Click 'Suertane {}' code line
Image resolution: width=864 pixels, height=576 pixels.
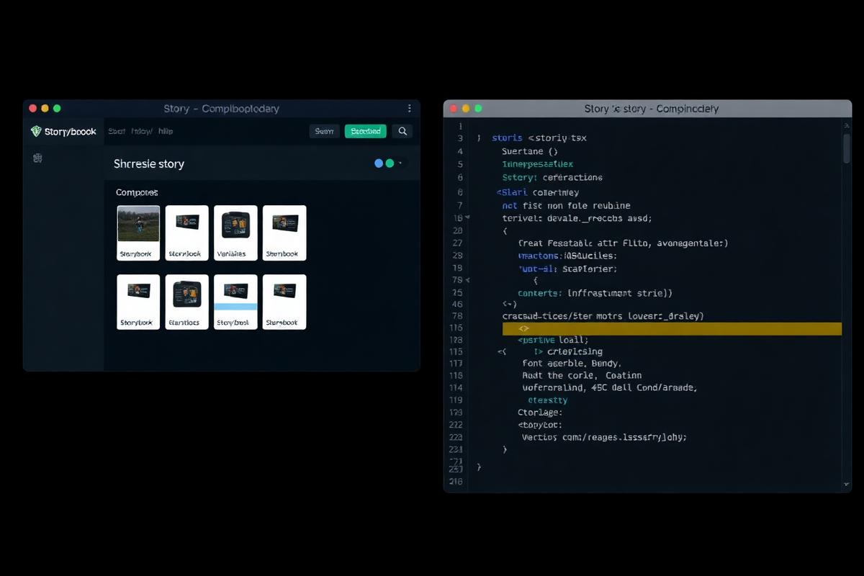[x=530, y=152]
